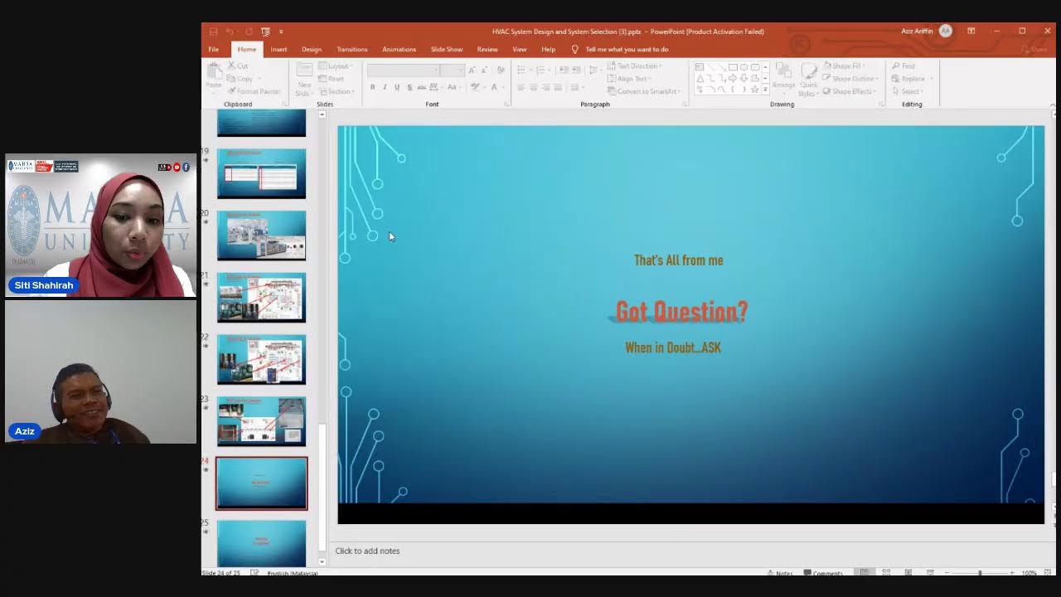The width and height of the screenshot is (1061, 597).
Task: Open the Slide Show tab
Action: (446, 50)
